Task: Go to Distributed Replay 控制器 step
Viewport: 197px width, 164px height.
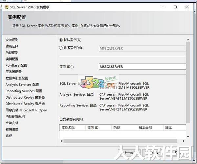Action: [x=25, y=97]
